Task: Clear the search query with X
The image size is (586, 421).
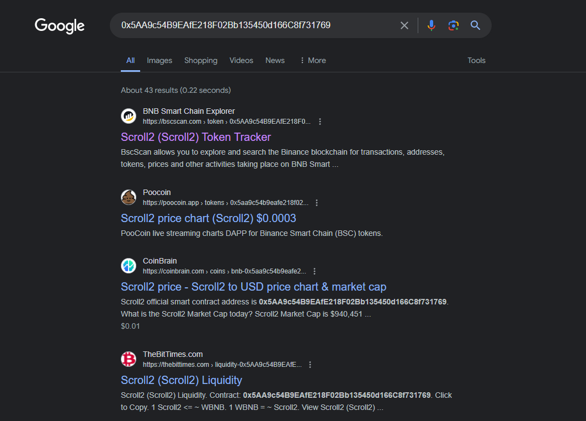Action: point(404,25)
